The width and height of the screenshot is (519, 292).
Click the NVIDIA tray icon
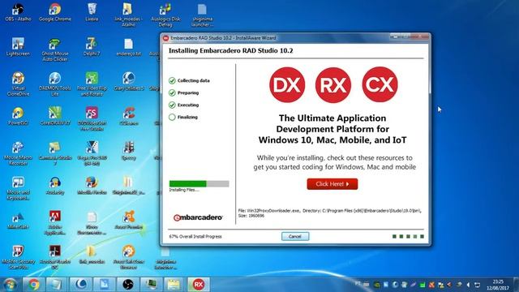point(376,285)
